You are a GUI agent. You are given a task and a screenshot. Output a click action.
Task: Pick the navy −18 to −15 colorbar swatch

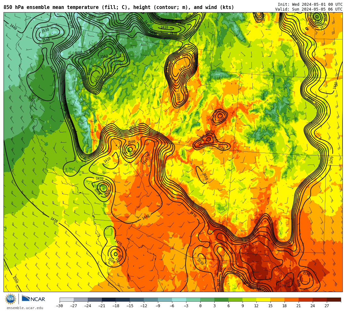[123, 299]
